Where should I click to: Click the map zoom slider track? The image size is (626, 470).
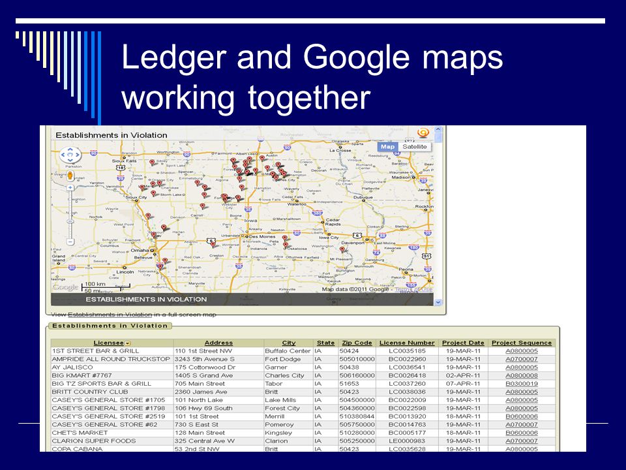pos(70,215)
